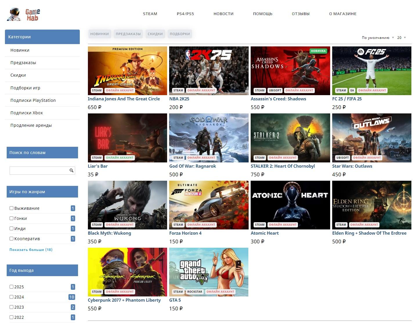Go to the PS4/PS5 menu section

(x=185, y=14)
